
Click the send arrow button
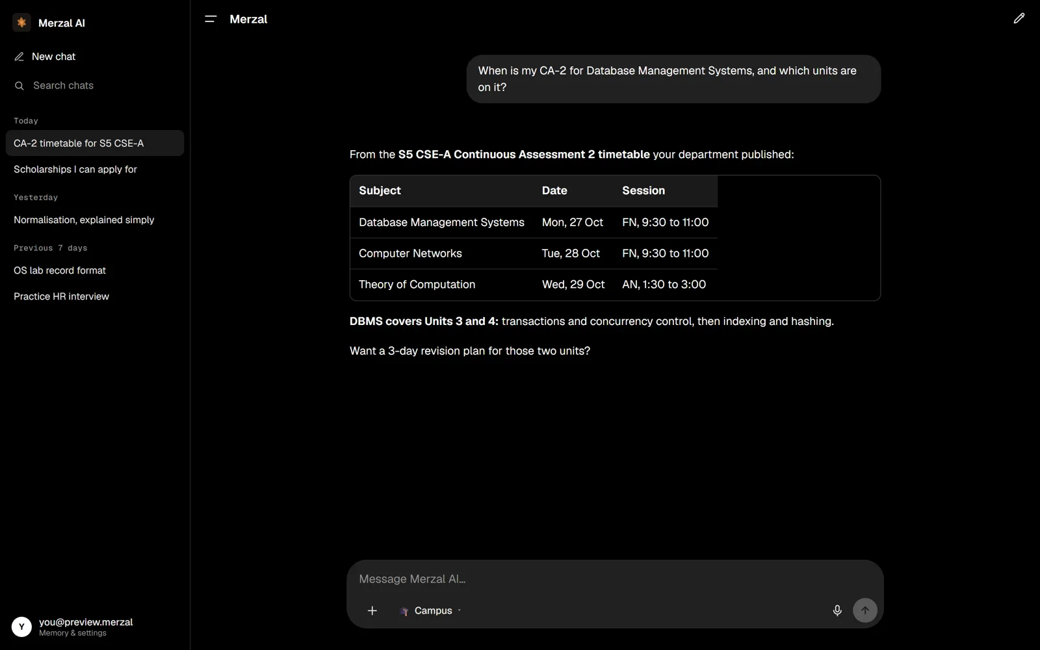[x=864, y=610]
